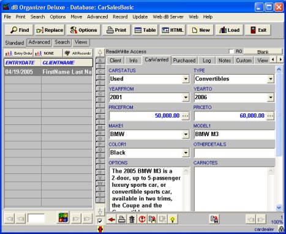Click the red-yellow splitter arrows icon
286x234 pixels.
coord(100,229)
